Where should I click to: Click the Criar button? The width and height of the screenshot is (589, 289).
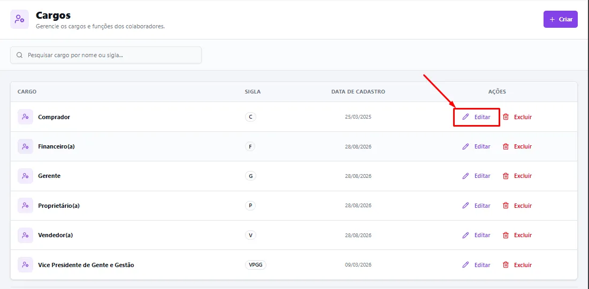[561, 19]
